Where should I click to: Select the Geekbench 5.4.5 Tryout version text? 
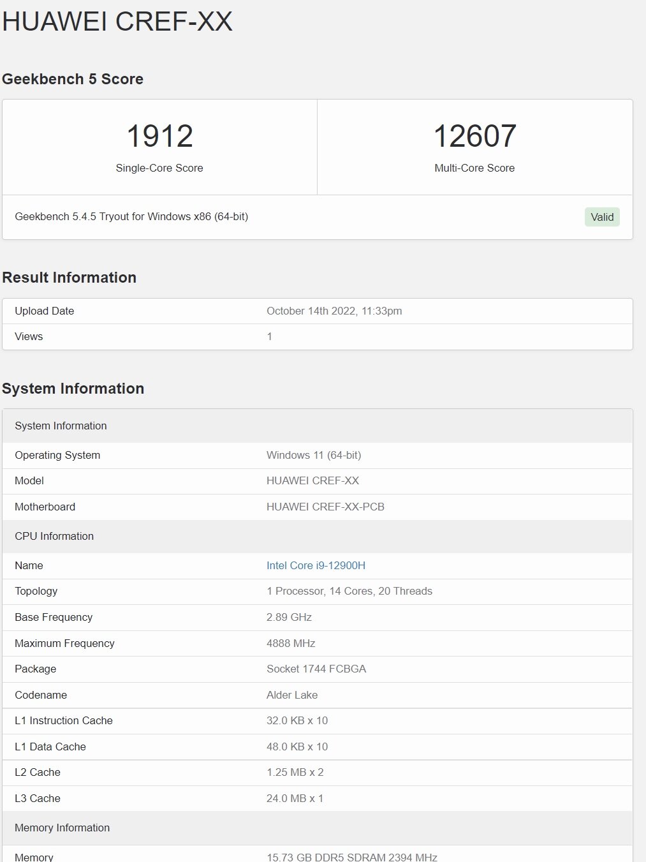[x=131, y=216]
